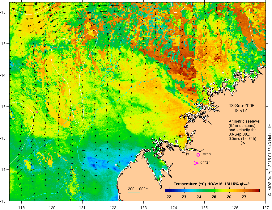Click the '200 1000m' bathymetry label
272x210 pixels.
(138, 189)
